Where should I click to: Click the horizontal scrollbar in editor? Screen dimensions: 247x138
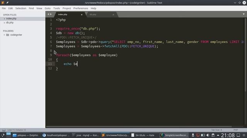pyautogui.click(x=139, y=127)
